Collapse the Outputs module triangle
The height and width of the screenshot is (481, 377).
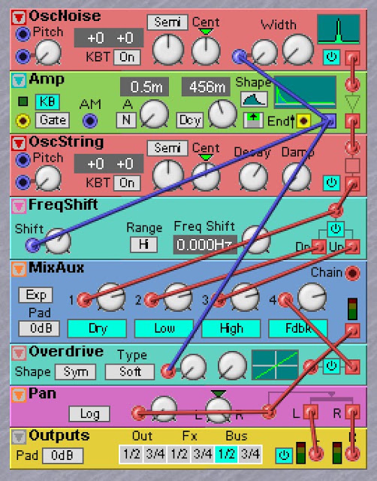(18, 437)
